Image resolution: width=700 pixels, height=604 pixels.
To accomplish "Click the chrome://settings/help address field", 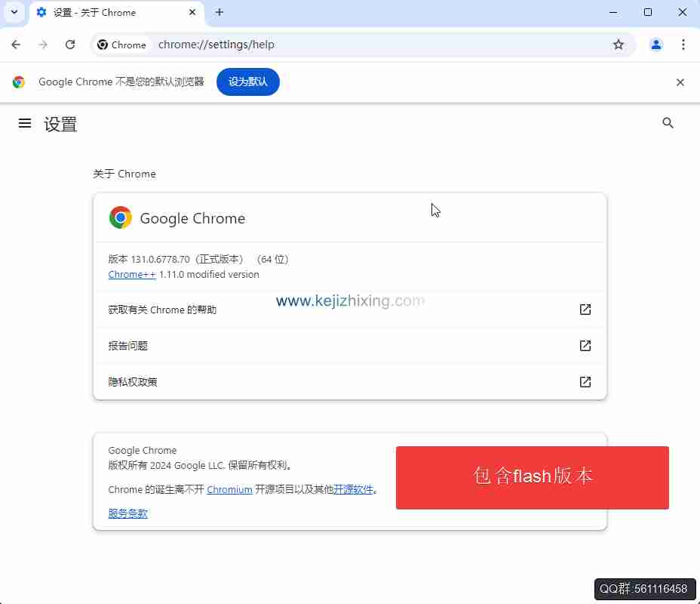I will click(x=379, y=45).
